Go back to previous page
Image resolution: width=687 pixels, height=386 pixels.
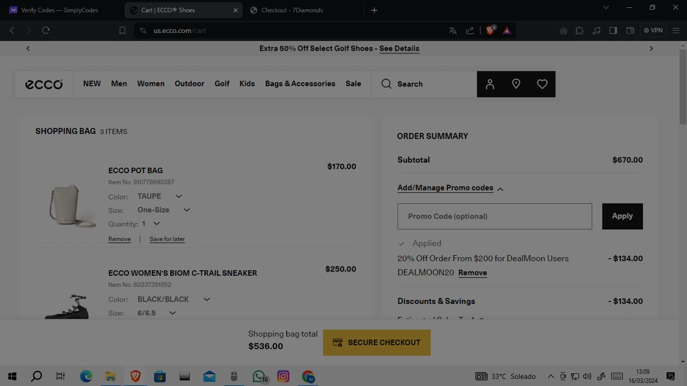12,31
